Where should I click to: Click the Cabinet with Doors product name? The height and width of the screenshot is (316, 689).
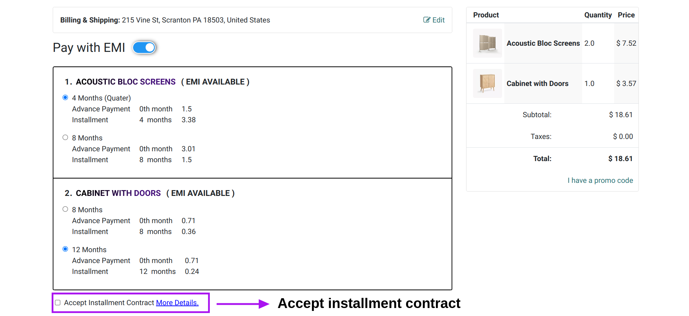537,83
